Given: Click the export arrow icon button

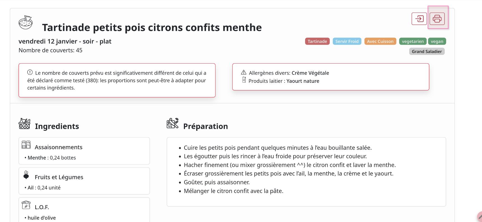Looking at the screenshot, I should 419,19.
